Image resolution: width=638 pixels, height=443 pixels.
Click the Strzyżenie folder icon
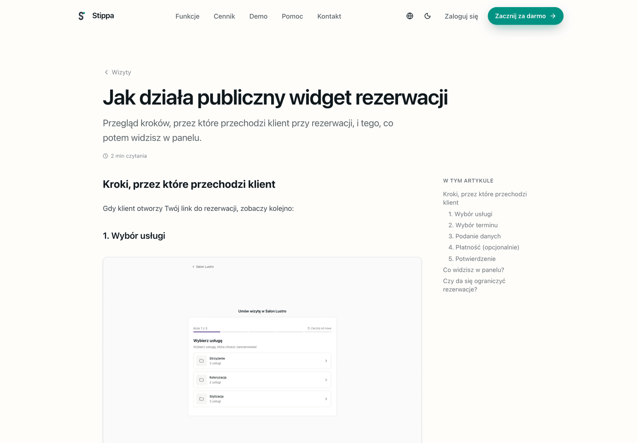coord(201,361)
